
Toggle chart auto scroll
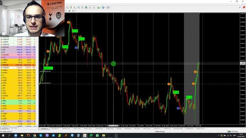click(x=90, y=8)
